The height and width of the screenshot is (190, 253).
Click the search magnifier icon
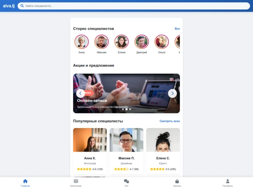(22, 6)
